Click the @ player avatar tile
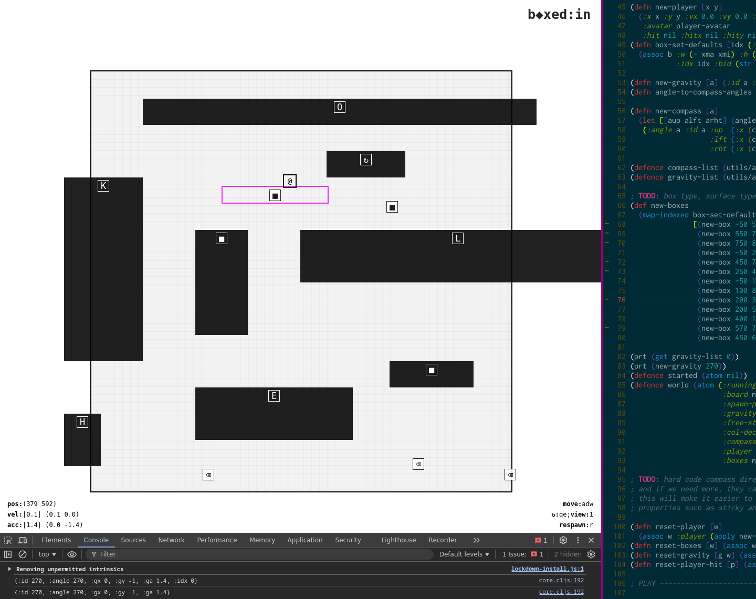The width and height of the screenshot is (756, 599). point(290,181)
